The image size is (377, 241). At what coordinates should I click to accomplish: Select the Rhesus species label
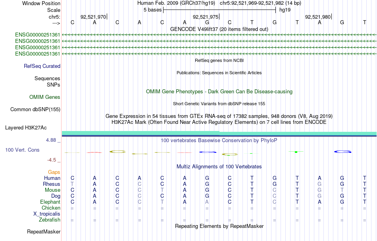(52, 184)
